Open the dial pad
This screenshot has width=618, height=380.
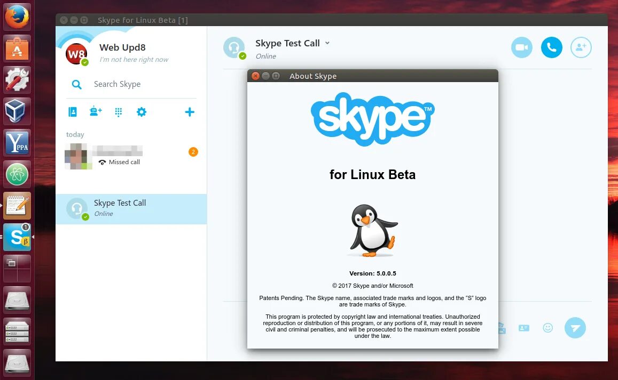118,112
